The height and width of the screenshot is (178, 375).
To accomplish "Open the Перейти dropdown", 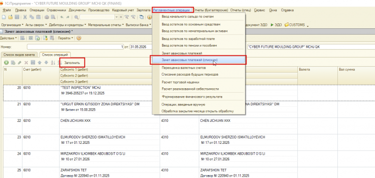I will click(x=65, y=38).
